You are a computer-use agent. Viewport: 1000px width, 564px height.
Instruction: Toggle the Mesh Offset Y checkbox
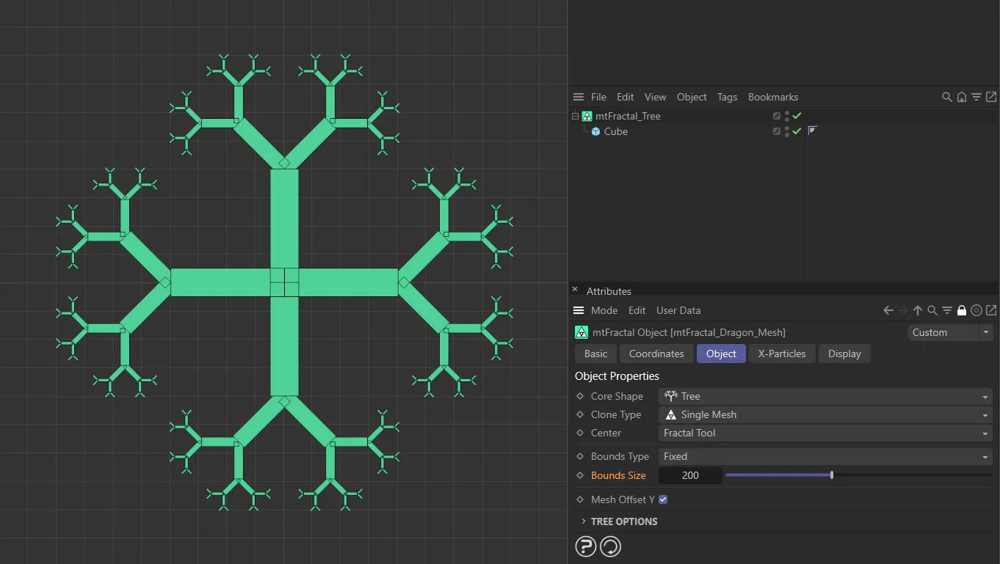(x=663, y=499)
